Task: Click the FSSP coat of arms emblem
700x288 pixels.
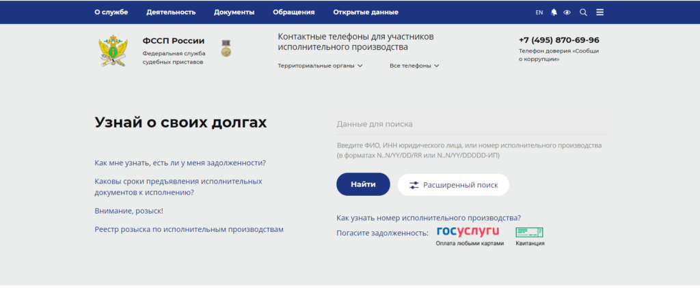Action: click(113, 51)
